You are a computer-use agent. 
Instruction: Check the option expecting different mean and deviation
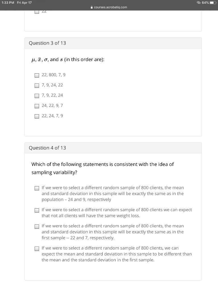(37, 248)
